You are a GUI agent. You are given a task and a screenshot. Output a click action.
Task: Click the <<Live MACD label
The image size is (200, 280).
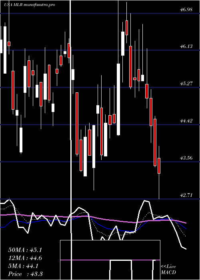(168, 270)
